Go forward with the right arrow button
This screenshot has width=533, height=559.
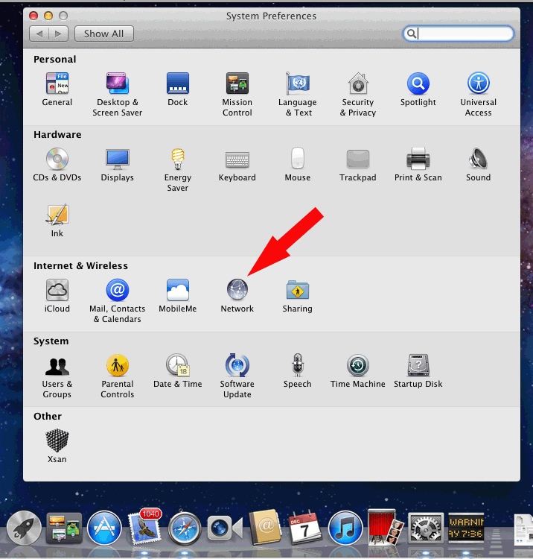click(x=58, y=34)
